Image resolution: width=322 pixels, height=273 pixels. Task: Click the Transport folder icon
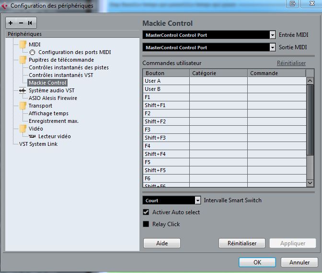(x=23, y=106)
